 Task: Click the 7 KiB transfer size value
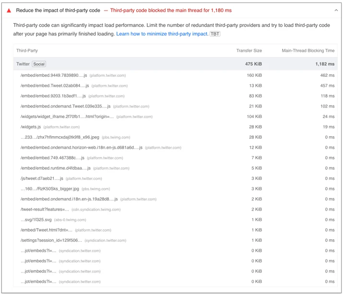tap(257, 158)
